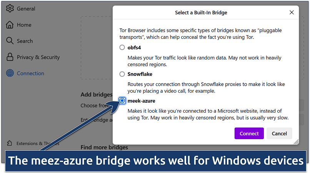310x173 pixels.
Task: Click the Add bridges heading
Action: pos(96,95)
